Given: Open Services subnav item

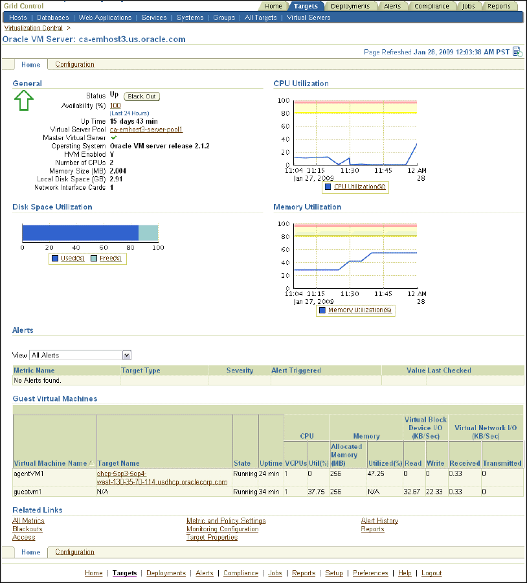Looking at the screenshot, I should (x=154, y=17).
